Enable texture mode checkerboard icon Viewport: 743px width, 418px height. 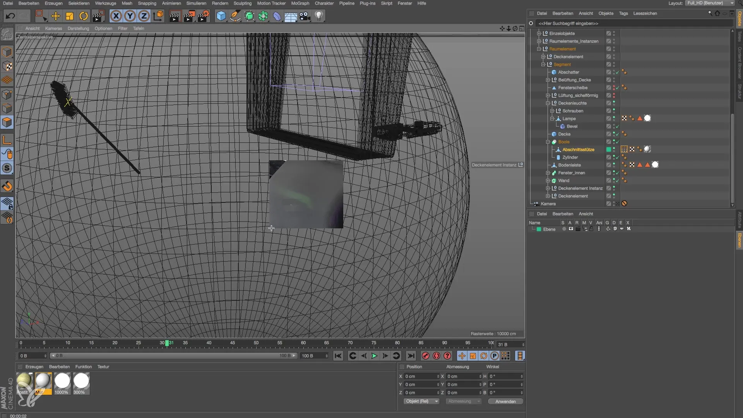(x=7, y=66)
